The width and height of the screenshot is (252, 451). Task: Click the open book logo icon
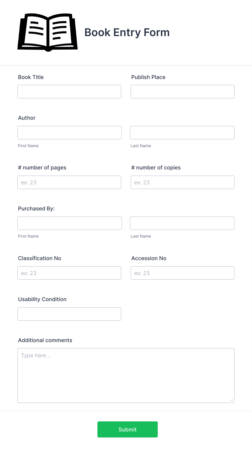[x=47, y=32]
